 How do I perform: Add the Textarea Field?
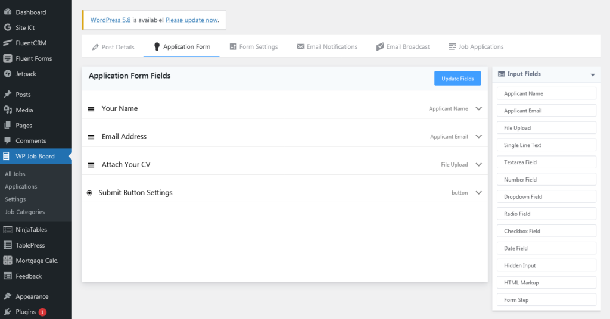coord(546,162)
